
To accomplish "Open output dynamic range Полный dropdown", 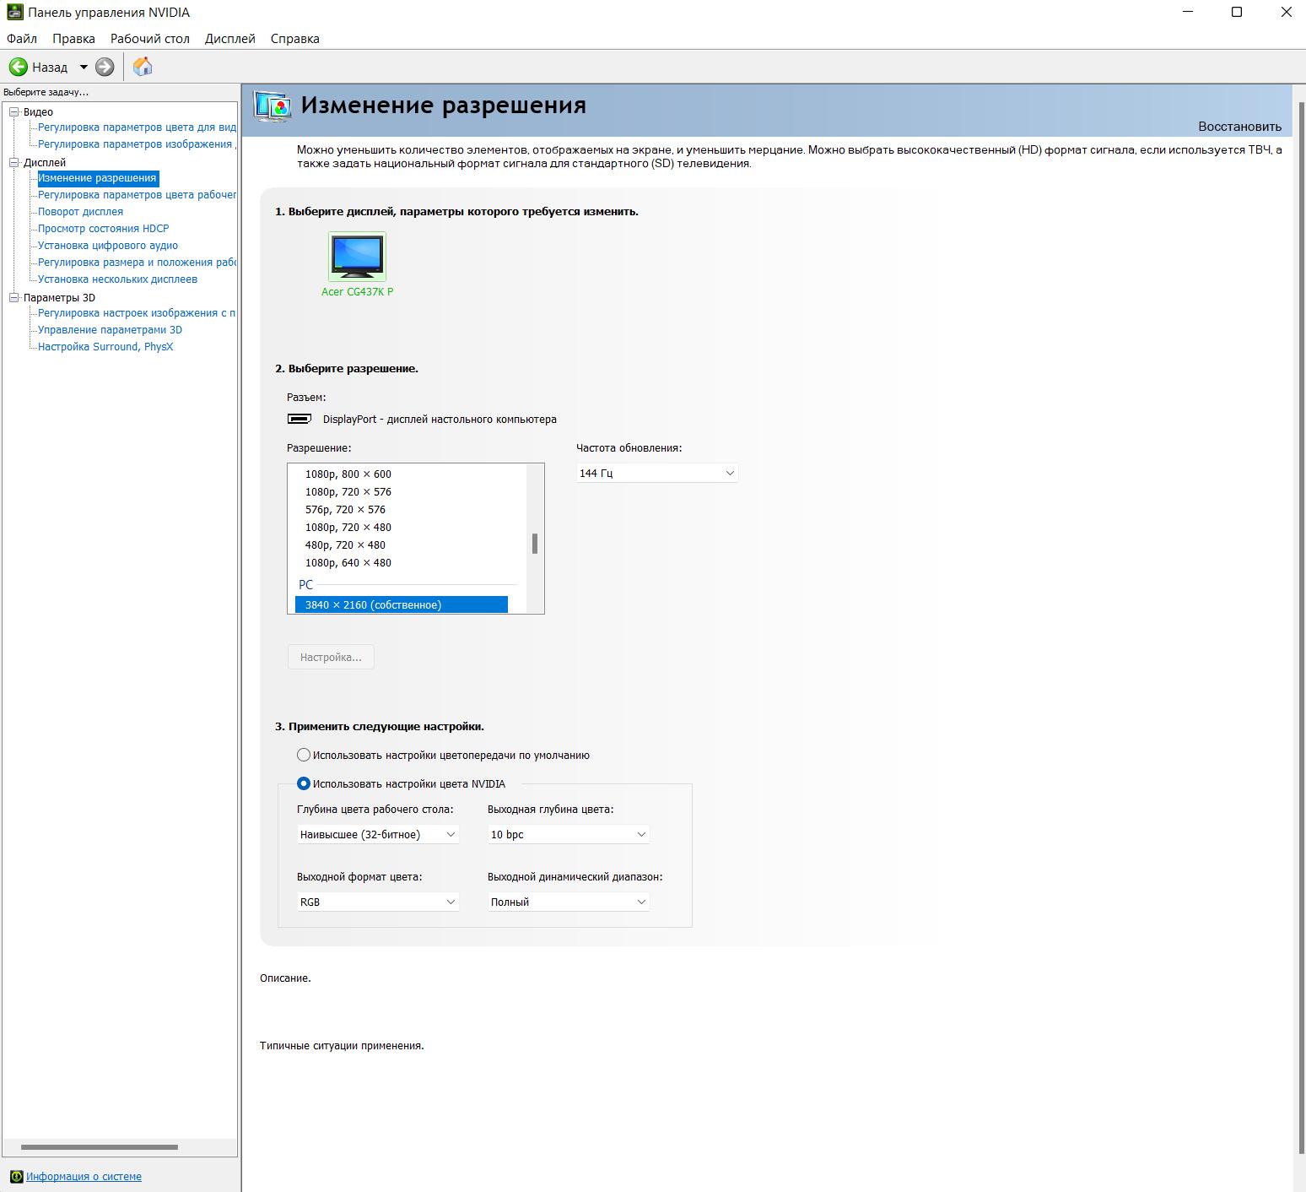I will point(569,902).
